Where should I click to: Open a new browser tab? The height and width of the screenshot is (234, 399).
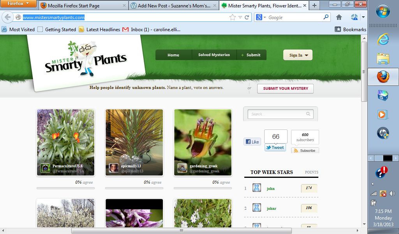coord(314,5)
